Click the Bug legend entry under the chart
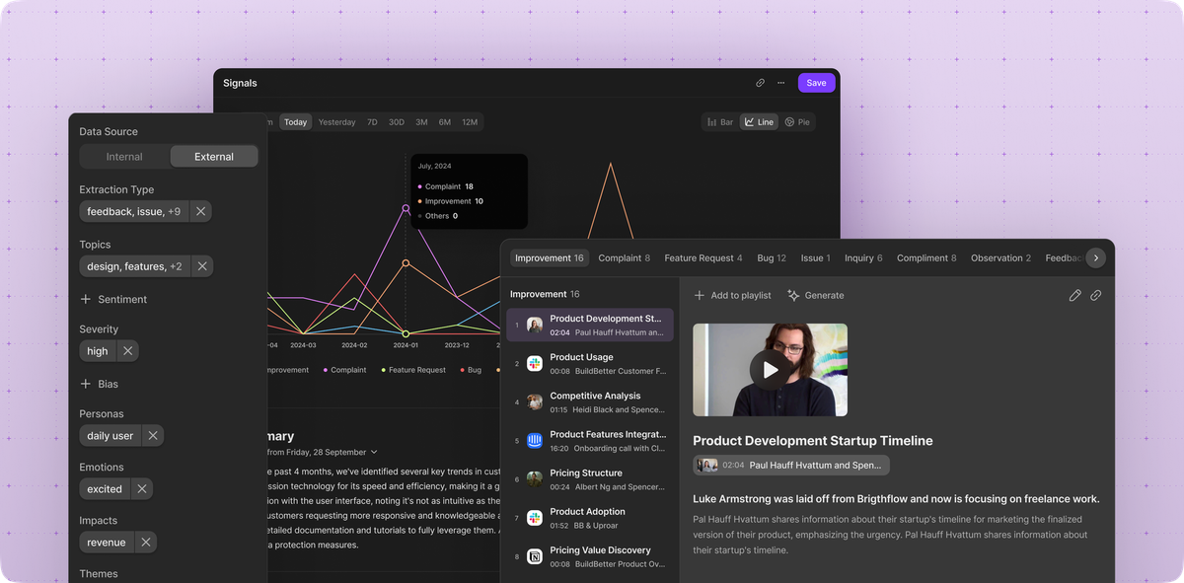 (471, 370)
